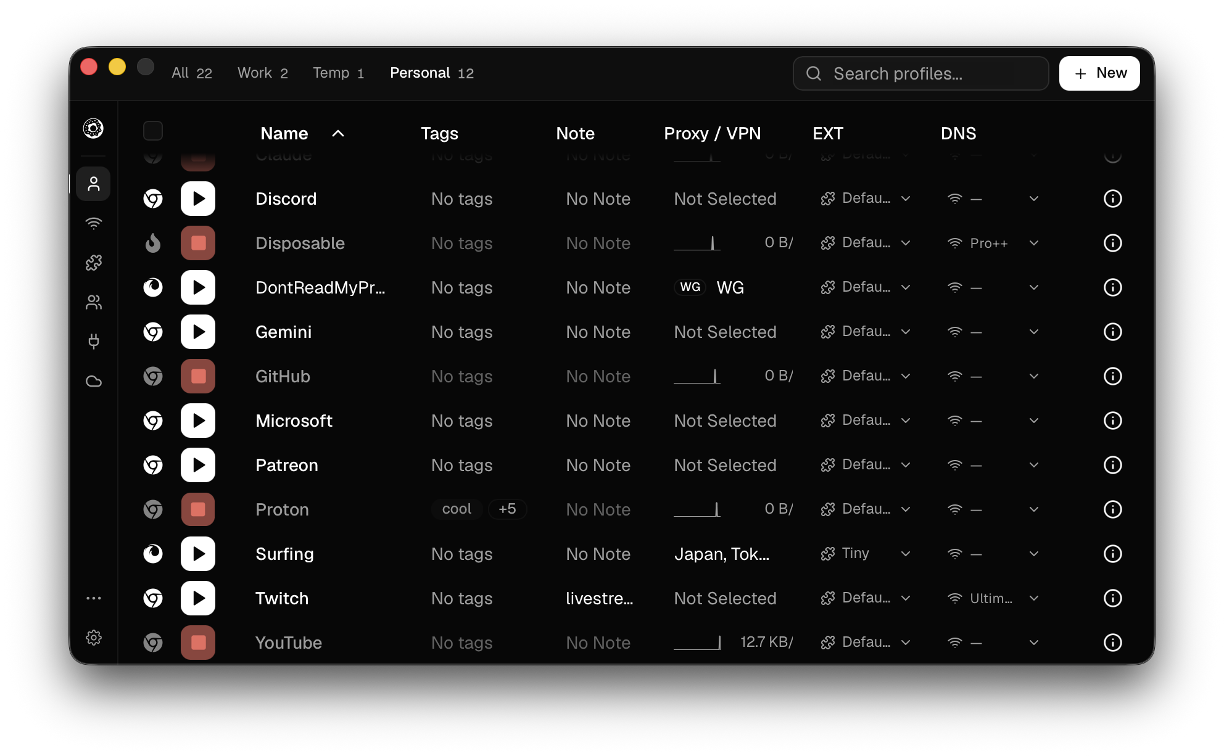This screenshot has height=756, width=1224.
Task: Click the Chrome browser icon in Twitch row
Action: (153, 598)
